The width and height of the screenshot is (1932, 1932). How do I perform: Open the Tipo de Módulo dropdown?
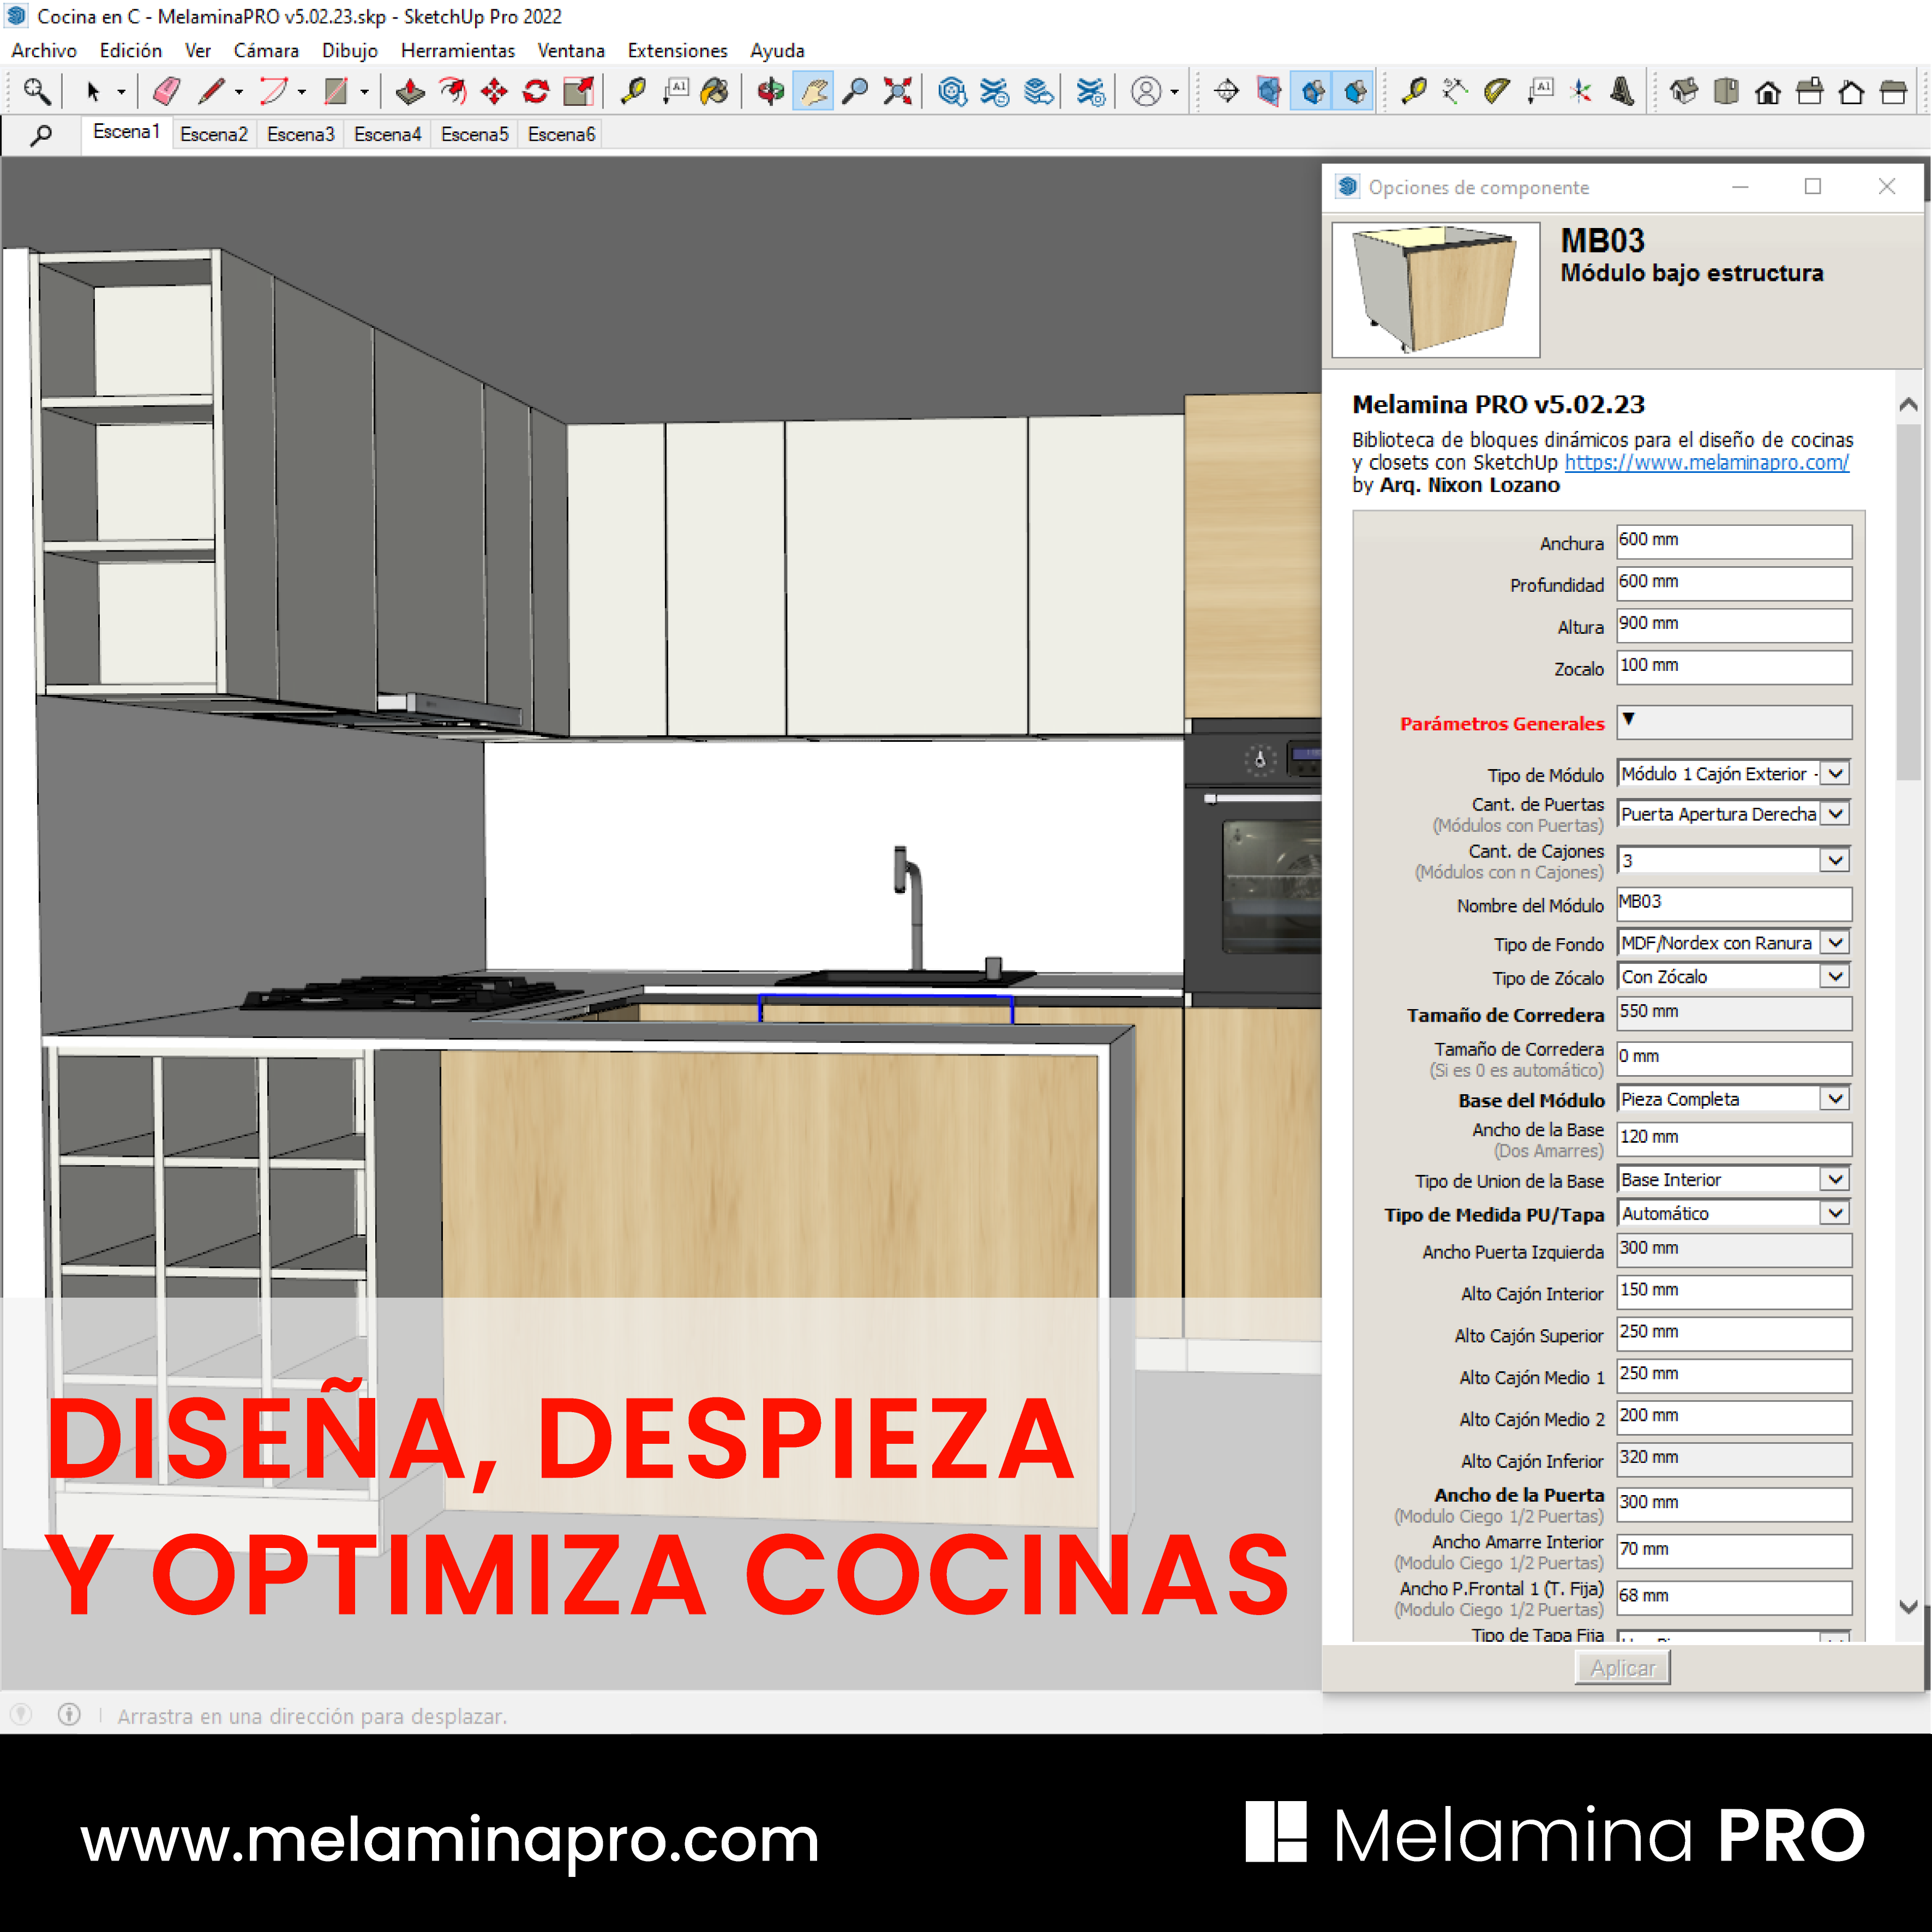point(1833,773)
